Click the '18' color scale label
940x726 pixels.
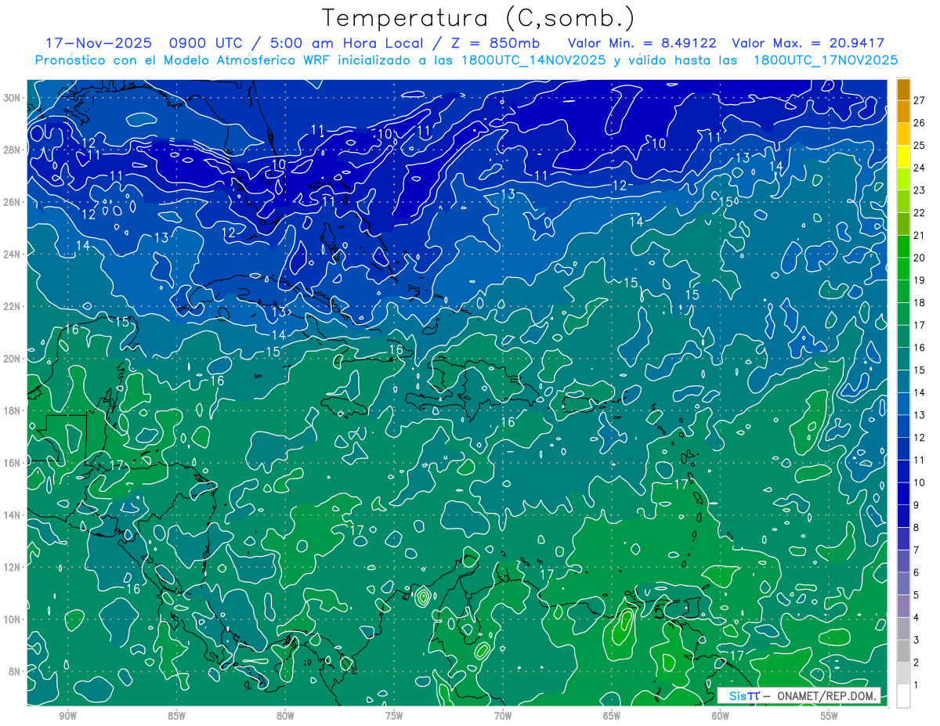pos(920,302)
